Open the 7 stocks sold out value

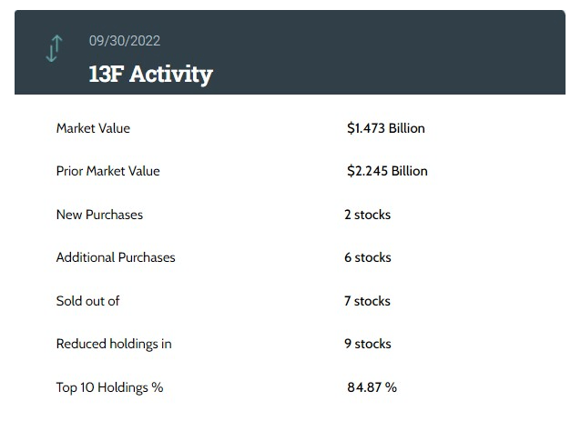(x=367, y=301)
